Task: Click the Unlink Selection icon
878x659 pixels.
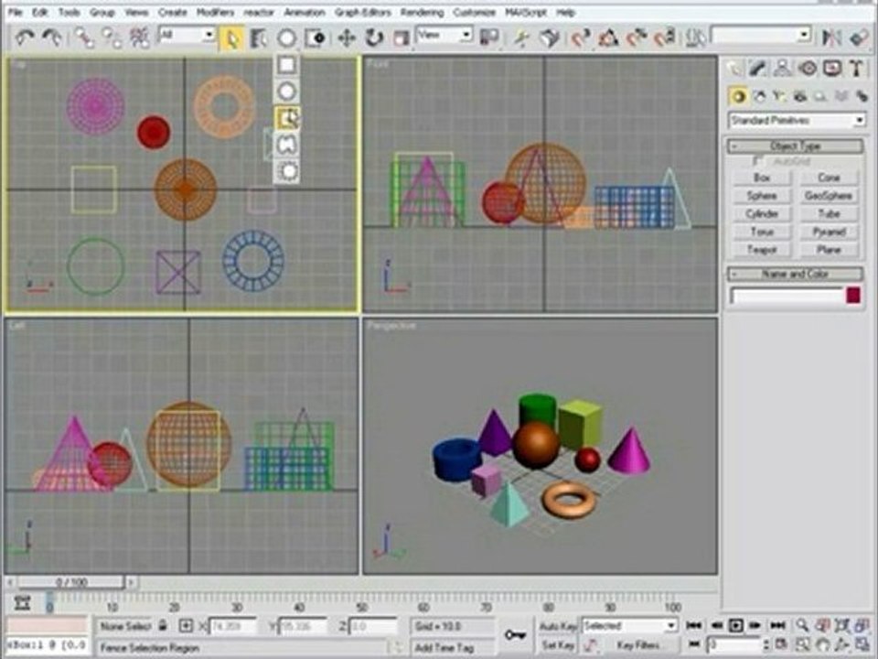Action: coord(112,38)
